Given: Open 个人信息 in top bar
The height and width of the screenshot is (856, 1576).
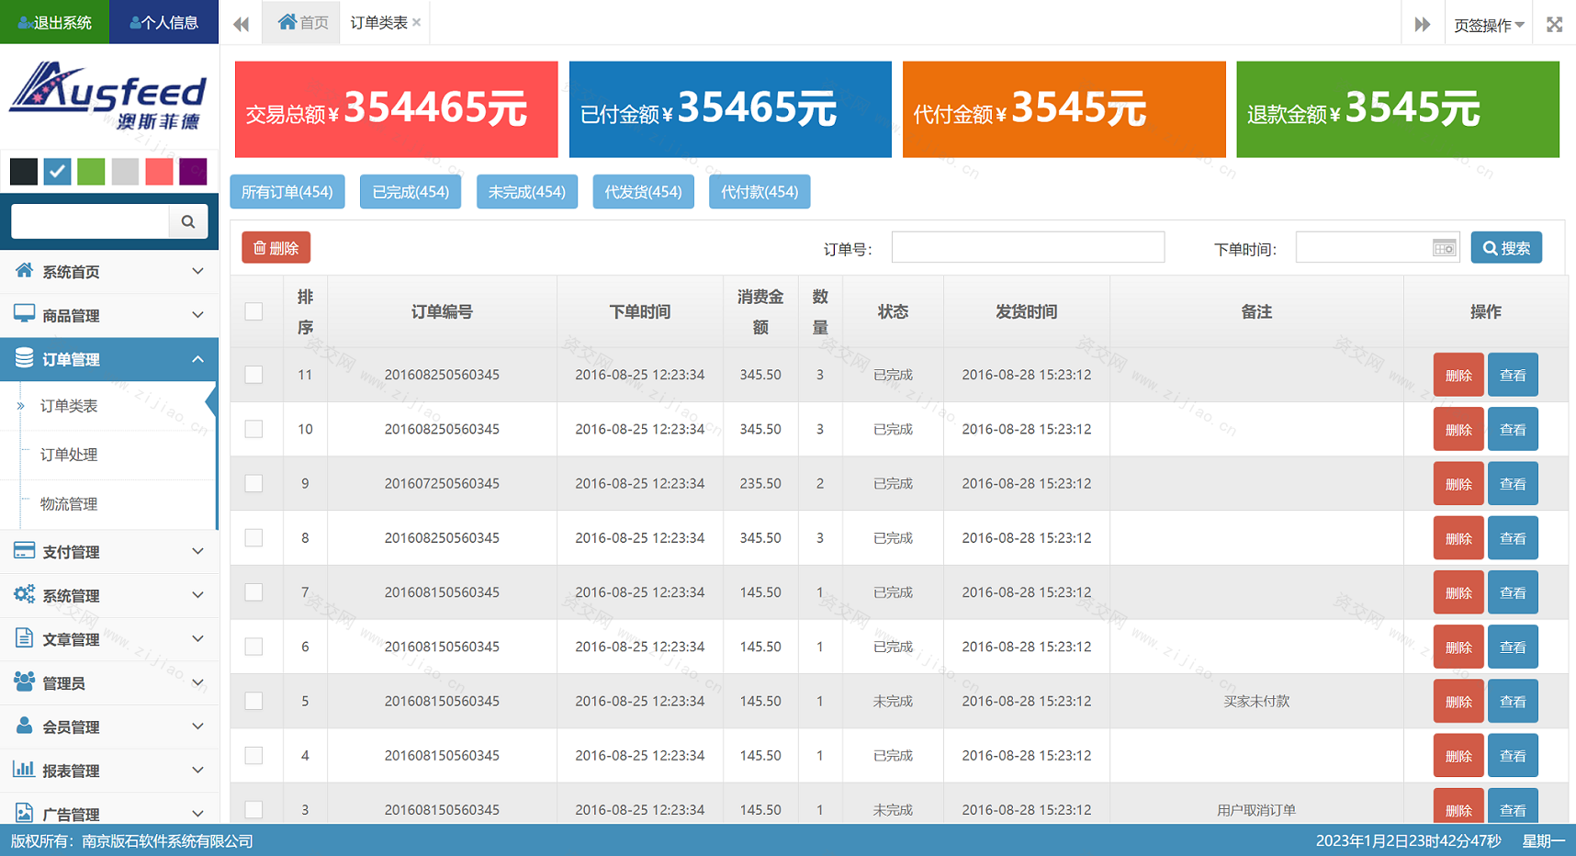Looking at the screenshot, I should click(x=163, y=22).
